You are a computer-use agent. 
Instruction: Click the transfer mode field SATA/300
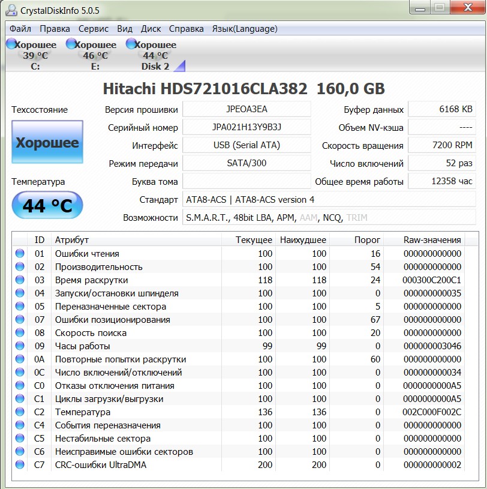pos(246,163)
